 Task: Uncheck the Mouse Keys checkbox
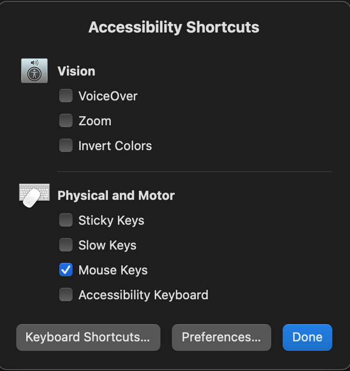pos(66,270)
